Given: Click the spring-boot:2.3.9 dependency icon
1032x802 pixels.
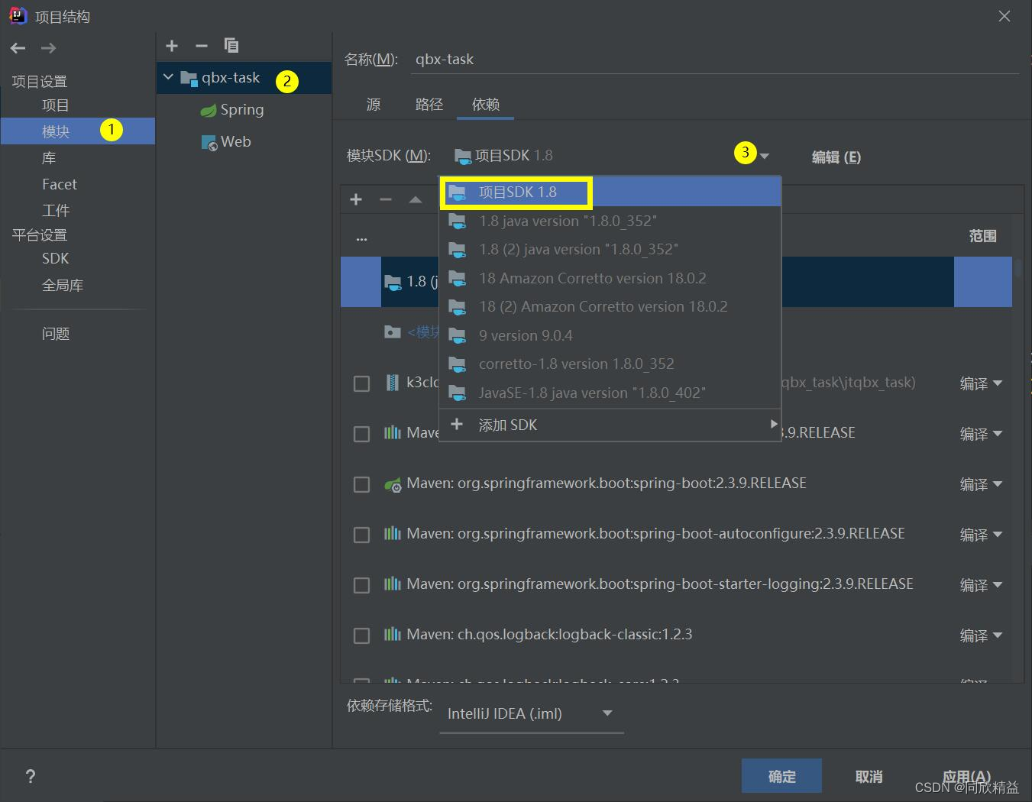Looking at the screenshot, I should pos(392,483).
